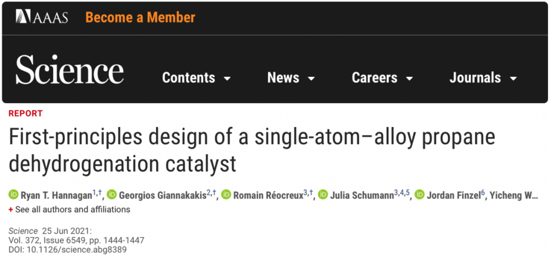This screenshot has height=257, width=551.
Task: Expand the Careers dropdown arrow
Action: tap(409, 78)
